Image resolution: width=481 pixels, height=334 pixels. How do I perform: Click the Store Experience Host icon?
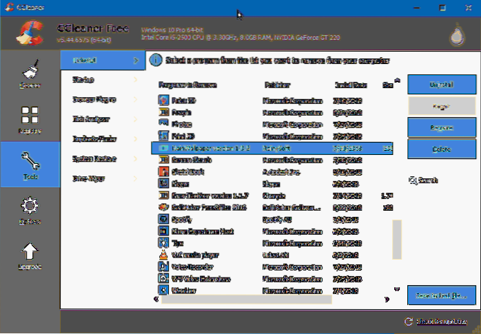(163, 231)
